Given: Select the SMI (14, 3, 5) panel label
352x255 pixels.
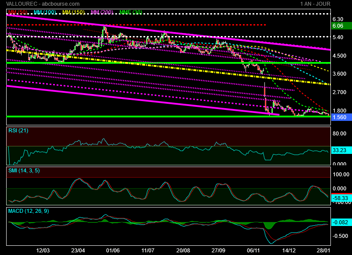Looking at the screenshot, I should click(x=24, y=170).
